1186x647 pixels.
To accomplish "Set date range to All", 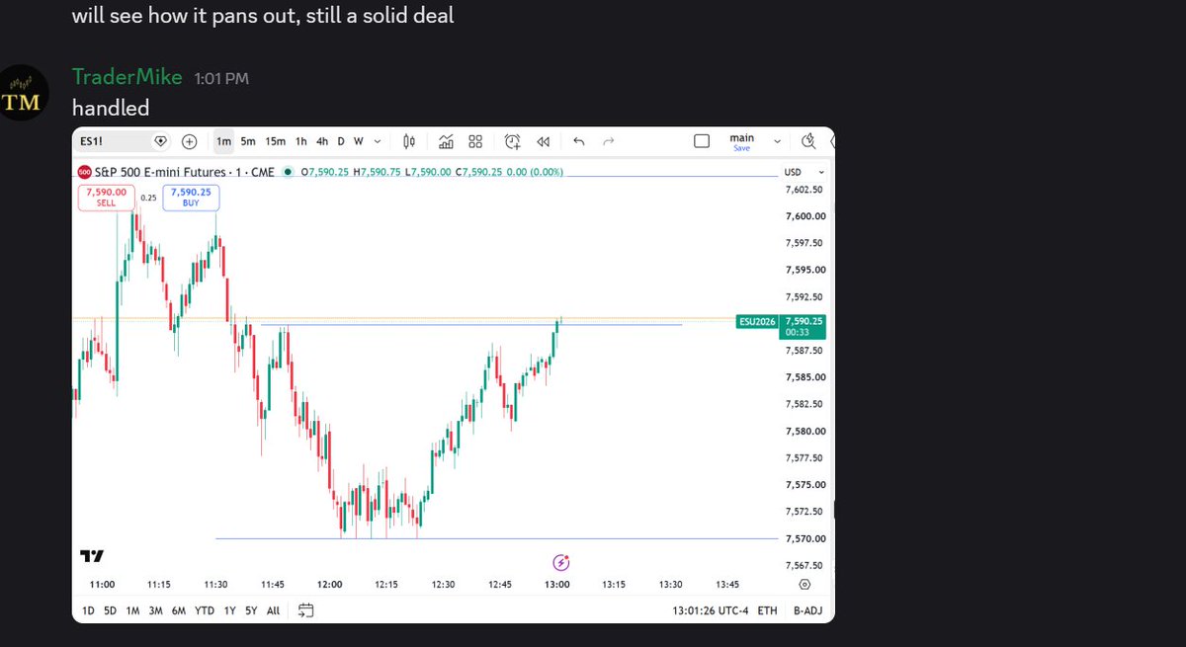I will click(x=273, y=610).
